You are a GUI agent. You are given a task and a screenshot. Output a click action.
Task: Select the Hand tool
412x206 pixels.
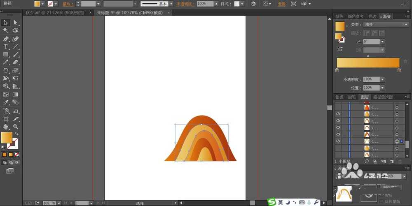pyautogui.click(x=6, y=126)
